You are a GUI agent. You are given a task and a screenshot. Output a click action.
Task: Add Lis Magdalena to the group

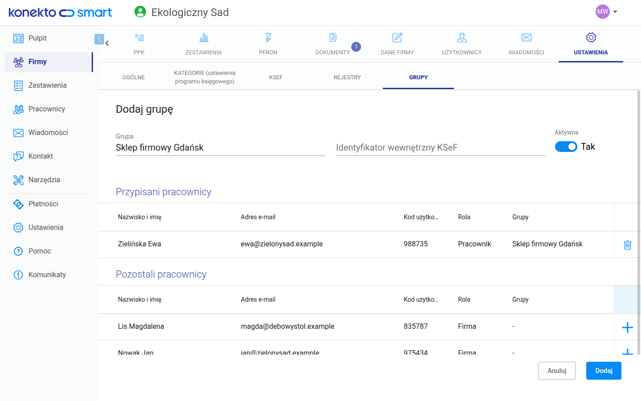click(628, 327)
